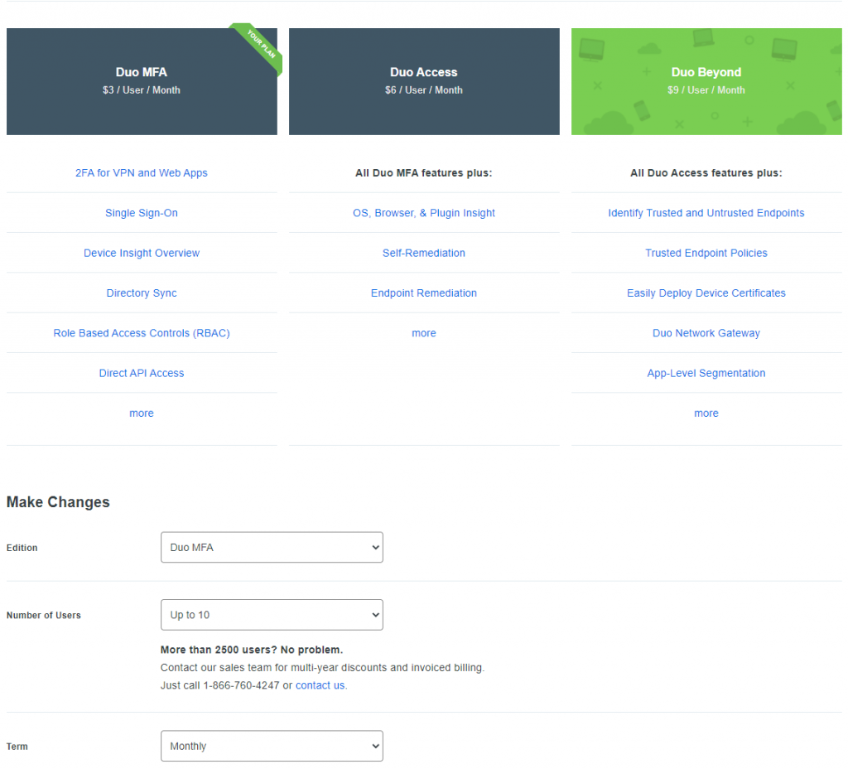
Task: Click the sales phone number line
Action: (253, 685)
